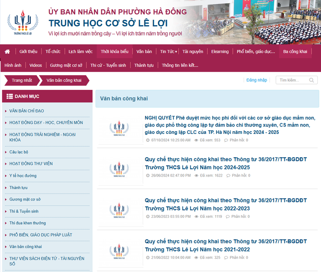
Task: Click comment icon in the 2021-2022 article row
Action: (226, 258)
